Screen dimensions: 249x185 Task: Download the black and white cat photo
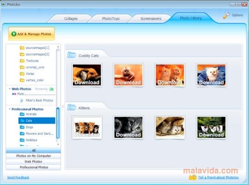point(128,127)
